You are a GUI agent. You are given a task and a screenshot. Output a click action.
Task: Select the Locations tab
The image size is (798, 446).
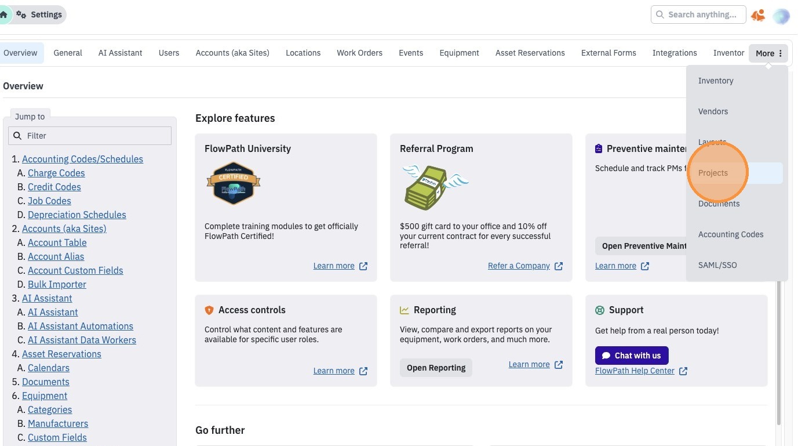pos(303,53)
